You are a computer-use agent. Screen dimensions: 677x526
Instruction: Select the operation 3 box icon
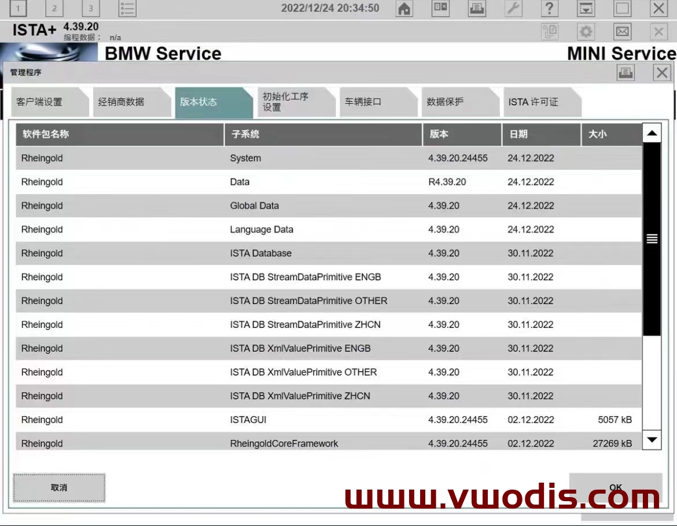[90, 9]
